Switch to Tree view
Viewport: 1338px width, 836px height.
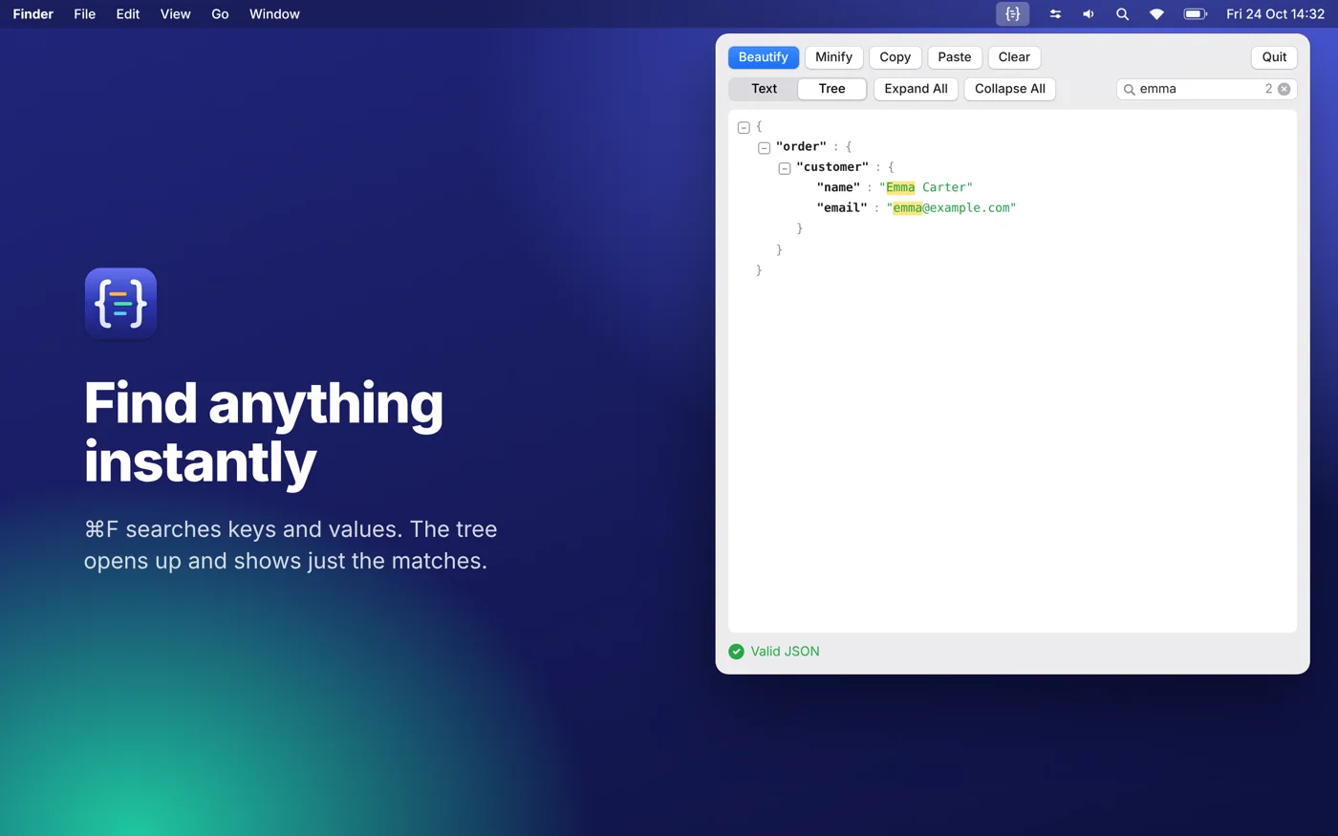[831, 89]
